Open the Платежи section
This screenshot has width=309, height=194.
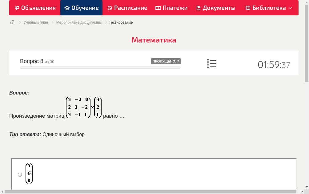(171, 8)
